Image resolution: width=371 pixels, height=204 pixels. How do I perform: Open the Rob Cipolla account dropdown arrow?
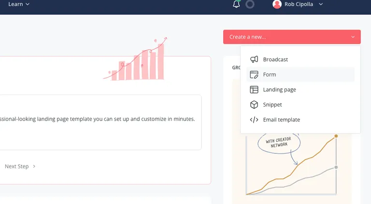(x=321, y=4)
